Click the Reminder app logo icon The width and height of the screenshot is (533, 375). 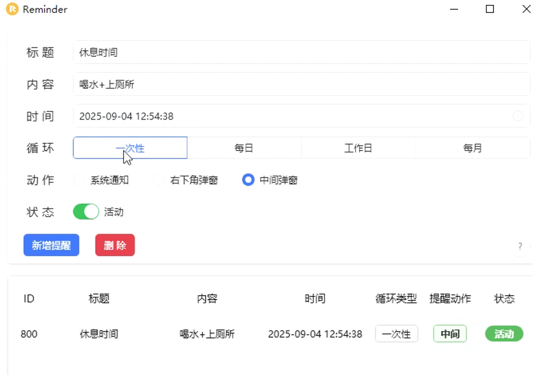coord(11,10)
